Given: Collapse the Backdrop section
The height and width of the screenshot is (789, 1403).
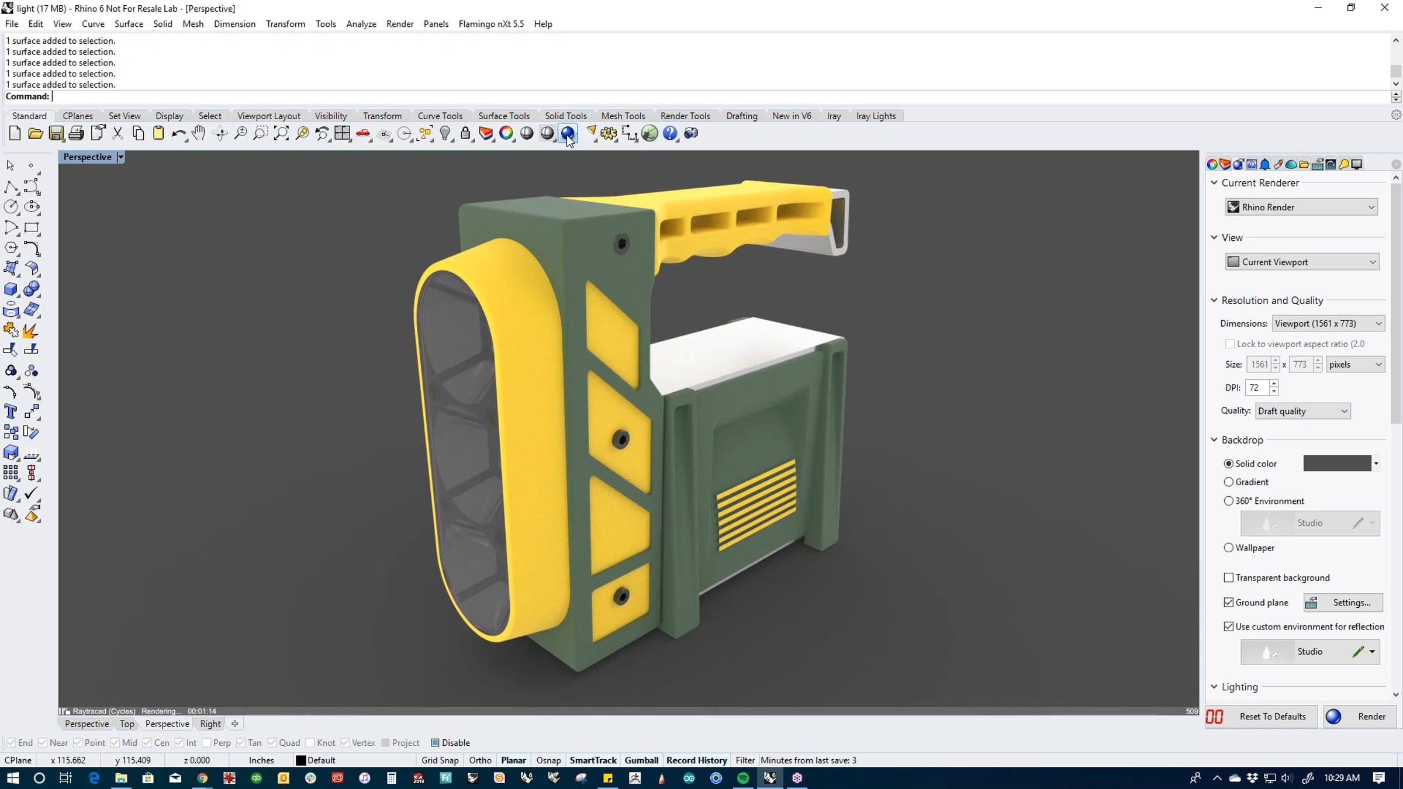Looking at the screenshot, I should [x=1214, y=440].
